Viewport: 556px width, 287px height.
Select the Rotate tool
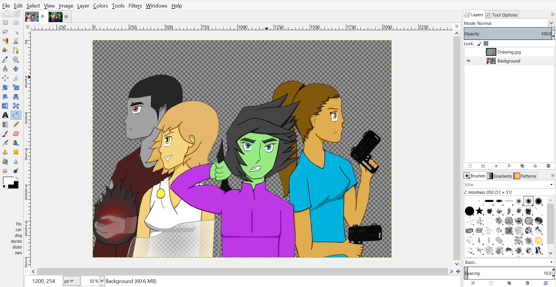[5, 87]
